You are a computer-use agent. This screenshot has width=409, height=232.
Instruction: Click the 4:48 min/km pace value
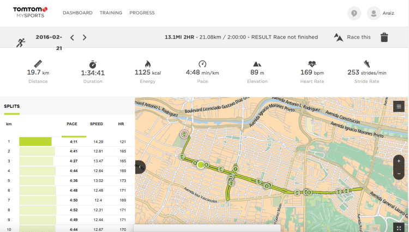[x=202, y=72]
